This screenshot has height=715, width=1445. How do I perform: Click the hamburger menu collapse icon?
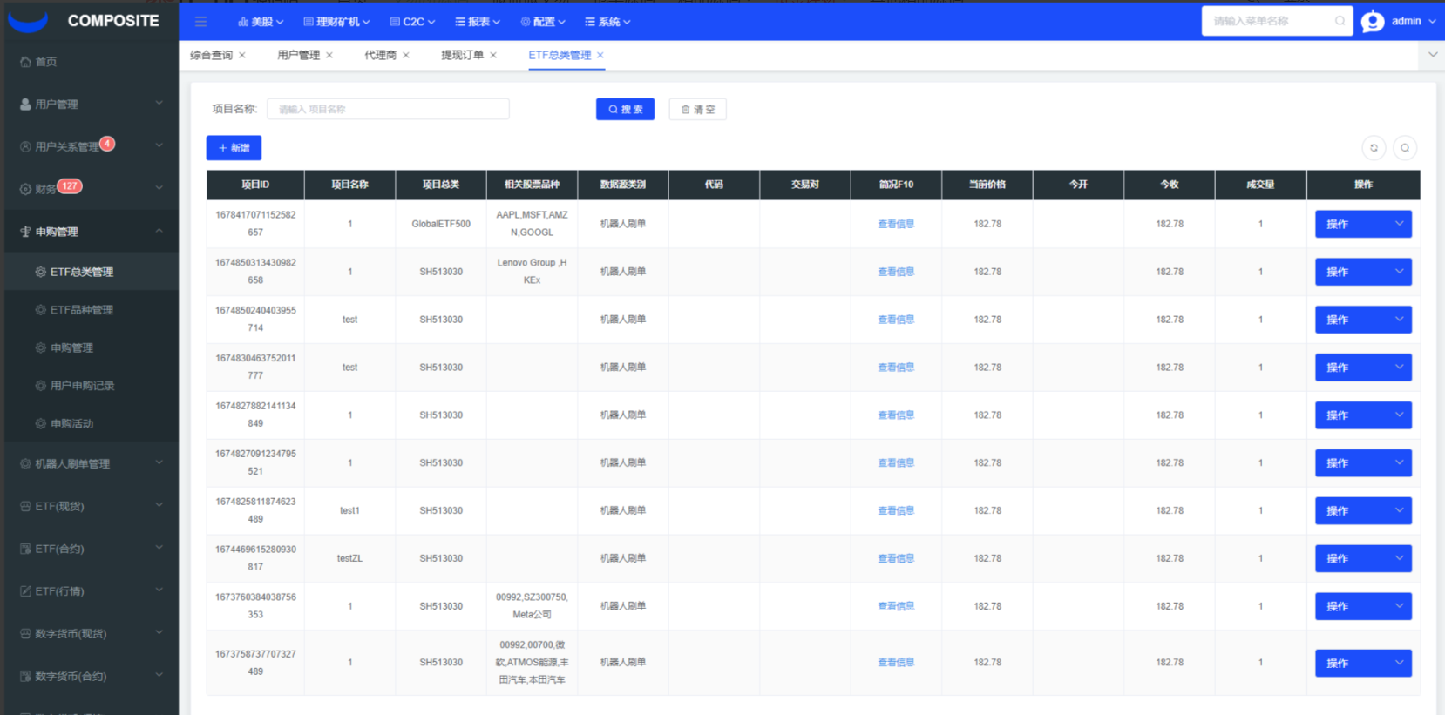coord(200,22)
